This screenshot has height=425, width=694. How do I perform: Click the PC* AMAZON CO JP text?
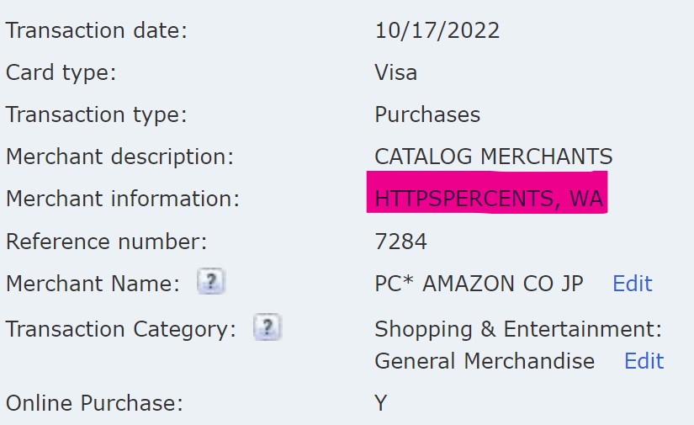pos(479,284)
